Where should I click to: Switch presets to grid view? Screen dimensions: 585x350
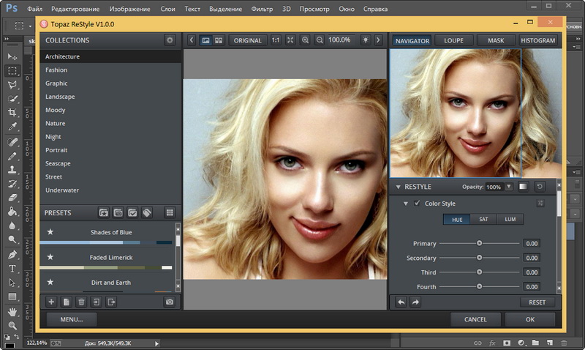point(170,212)
